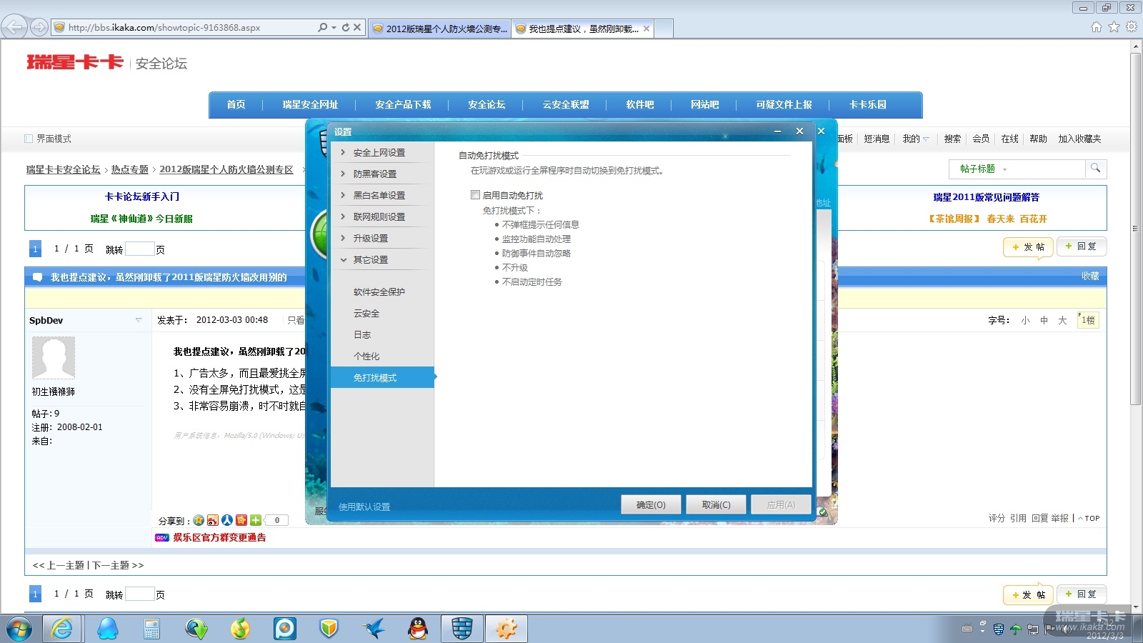
Task: Open 可疑文件上报 navigation item
Action: point(784,104)
